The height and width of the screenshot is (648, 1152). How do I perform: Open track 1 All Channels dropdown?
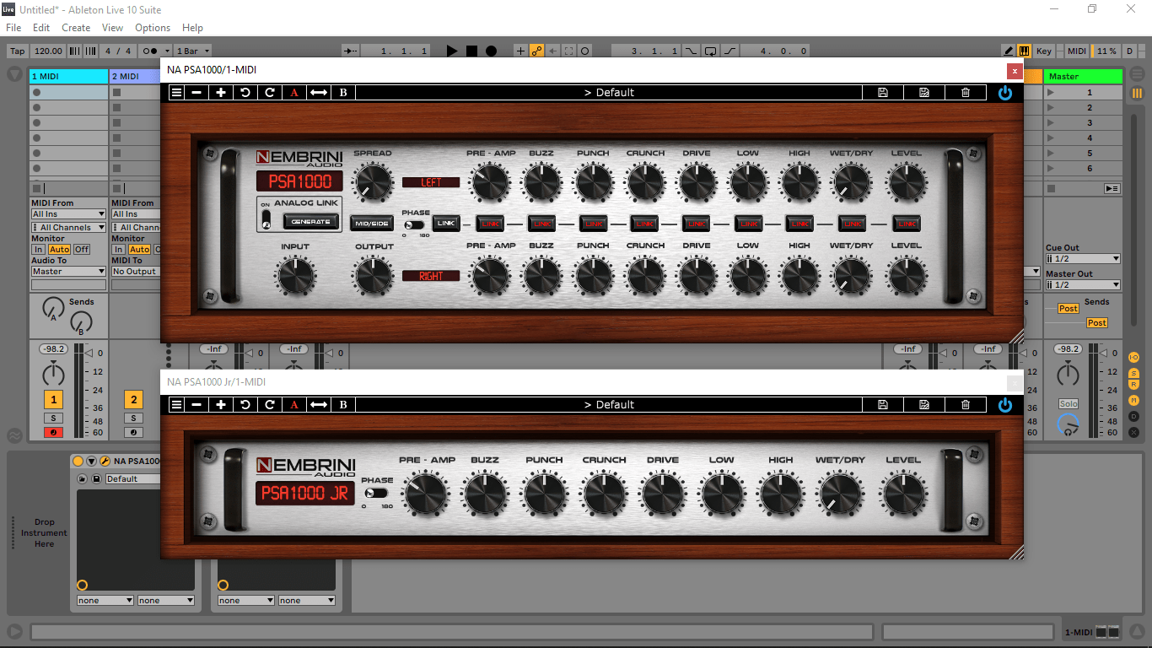(x=68, y=228)
